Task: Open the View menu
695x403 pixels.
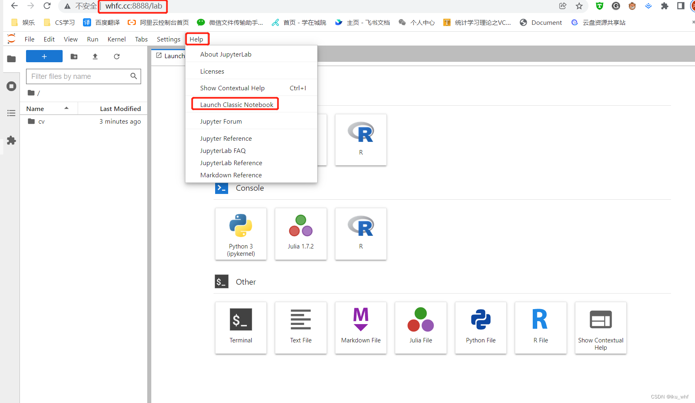Action: (x=71, y=39)
